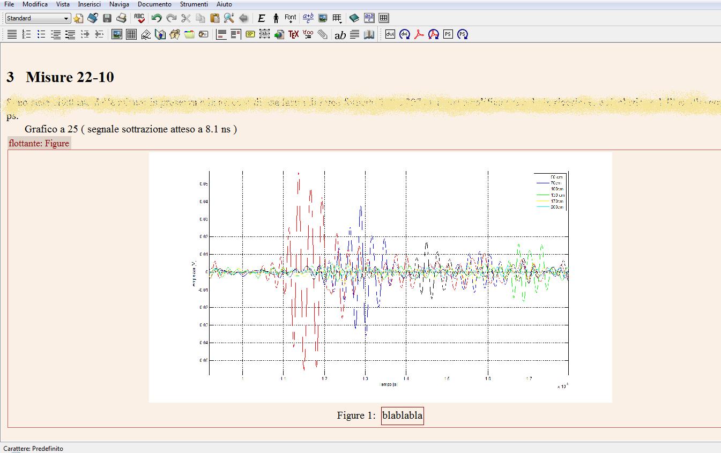Viewport: 721px width, 453px height.
Task: Insert a yellow note icon
Action: click(x=250, y=34)
